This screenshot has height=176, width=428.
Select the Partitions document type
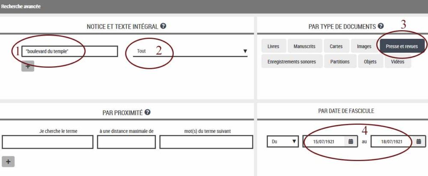point(340,62)
